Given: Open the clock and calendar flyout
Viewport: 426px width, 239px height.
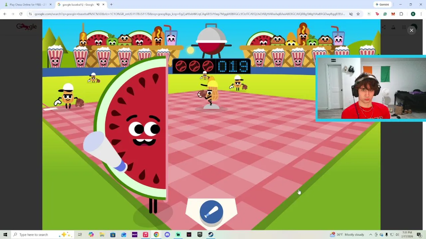Looking at the screenshot, I should (407, 235).
